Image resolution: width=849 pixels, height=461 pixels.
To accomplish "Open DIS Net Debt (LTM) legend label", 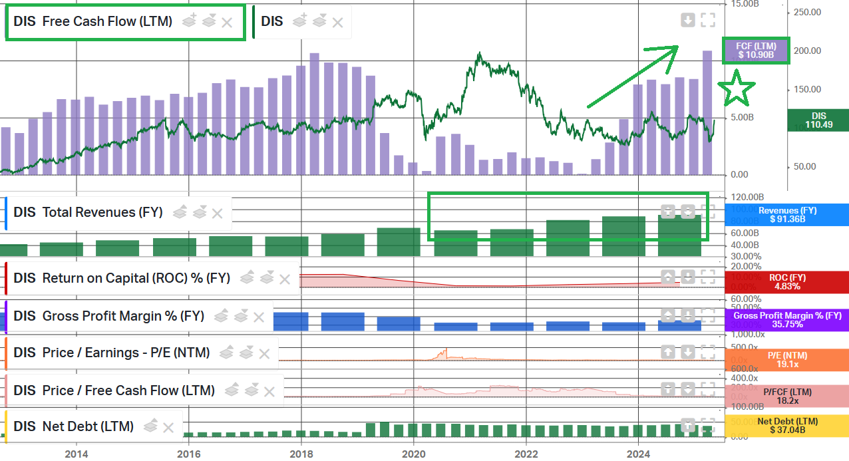I will click(74, 426).
